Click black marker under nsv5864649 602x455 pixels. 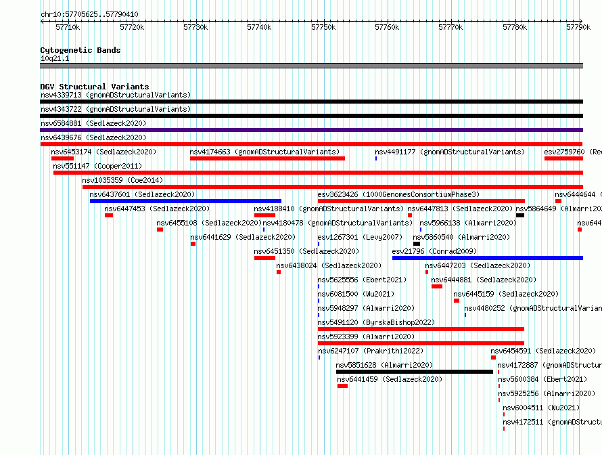[520, 215]
